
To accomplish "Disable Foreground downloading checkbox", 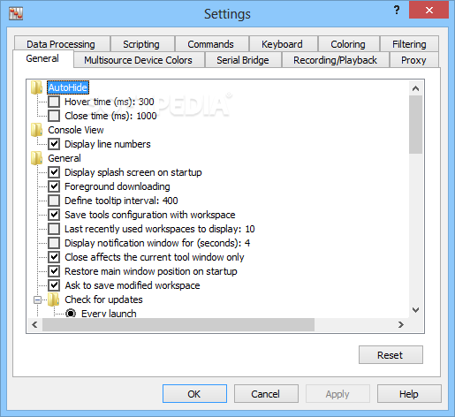I will (54, 186).
